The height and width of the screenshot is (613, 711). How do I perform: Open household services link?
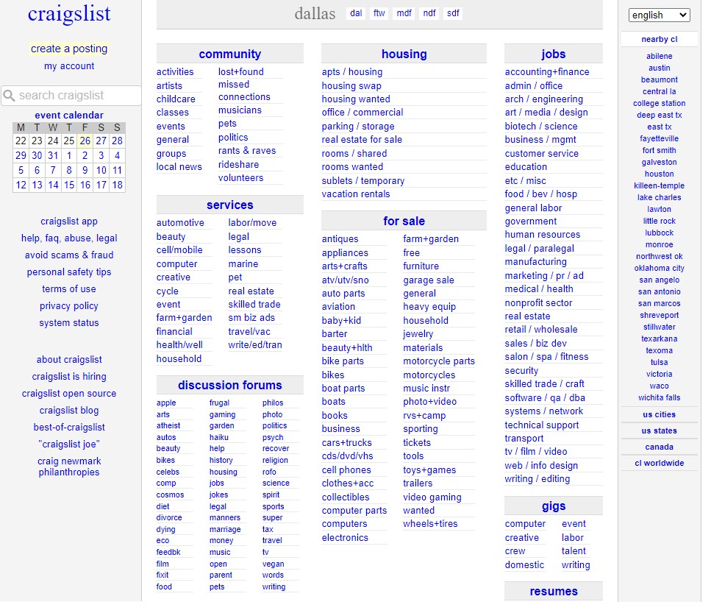pos(179,358)
